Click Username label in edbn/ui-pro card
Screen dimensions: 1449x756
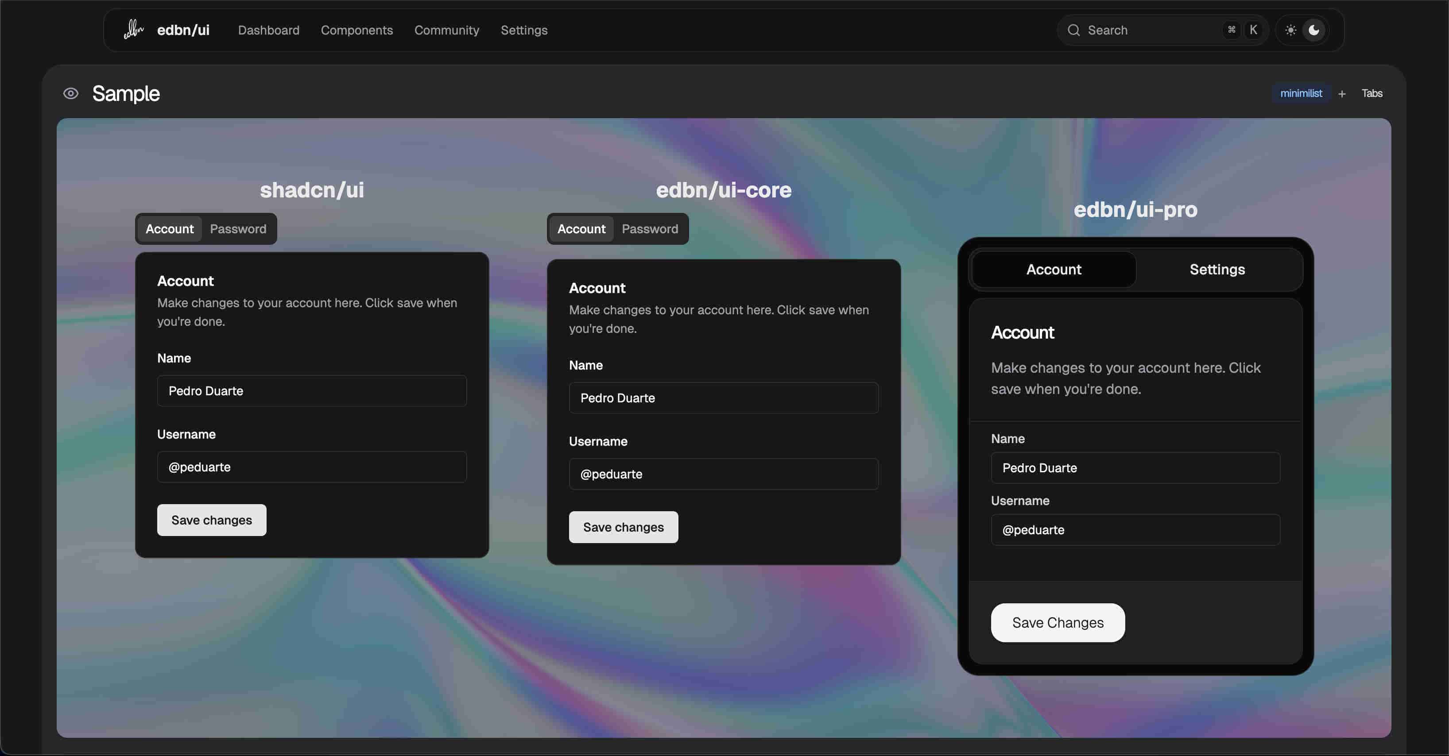click(x=1020, y=501)
